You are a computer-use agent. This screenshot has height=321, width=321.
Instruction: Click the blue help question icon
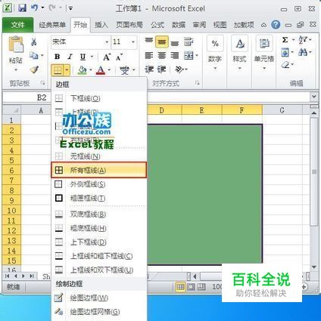pyautogui.click(x=276, y=25)
